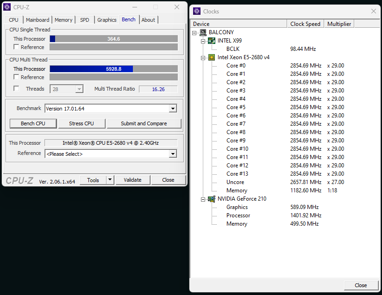The width and height of the screenshot is (382, 295).
Task: Collapse the NVIDIA GeForce 210 tree node
Action: [202, 198]
